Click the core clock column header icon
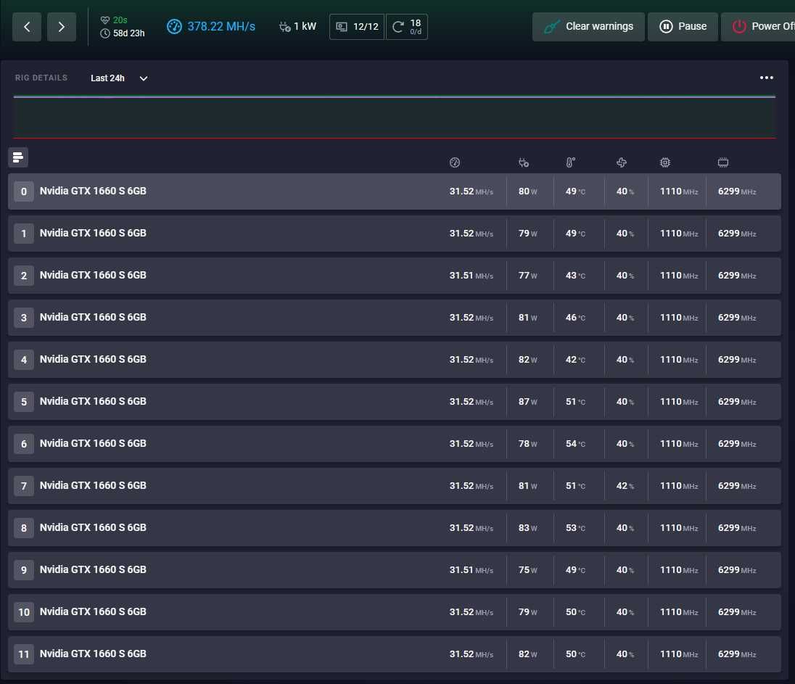 click(x=665, y=162)
